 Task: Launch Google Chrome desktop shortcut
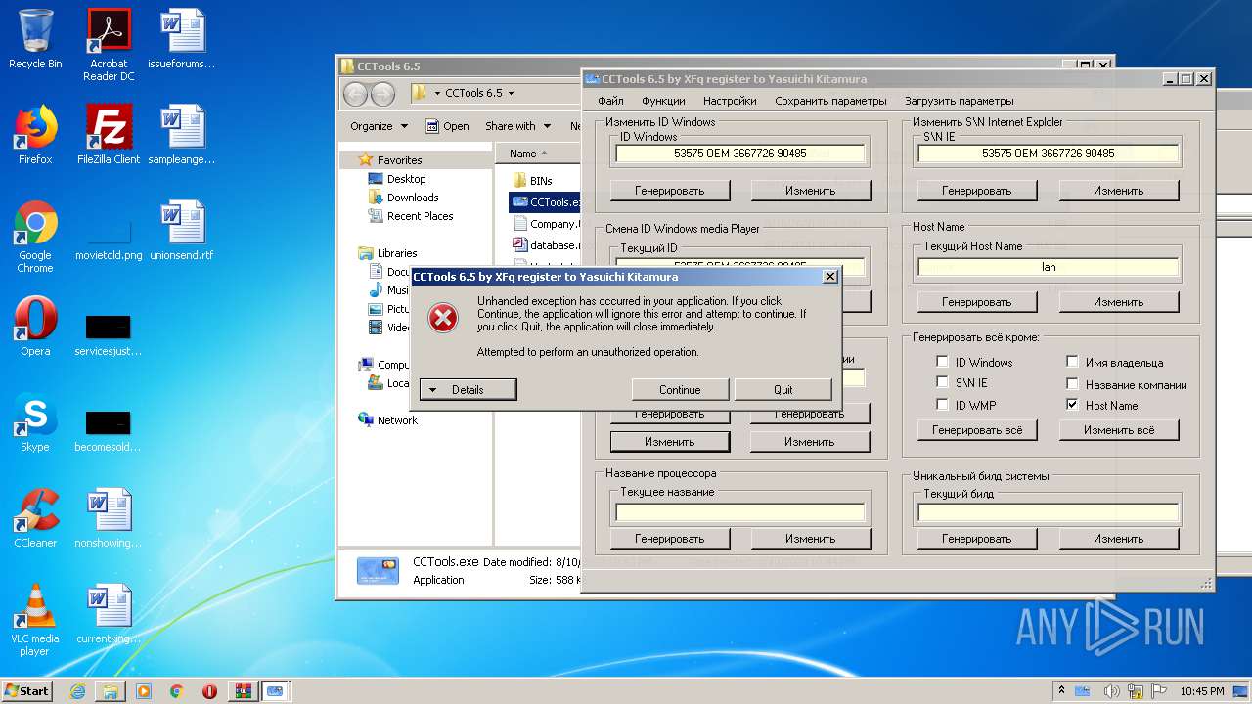coord(35,237)
